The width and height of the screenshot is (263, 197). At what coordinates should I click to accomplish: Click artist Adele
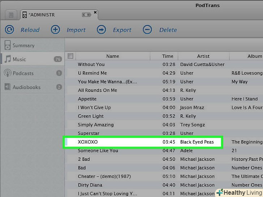pyautogui.click(x=186, y=150)
